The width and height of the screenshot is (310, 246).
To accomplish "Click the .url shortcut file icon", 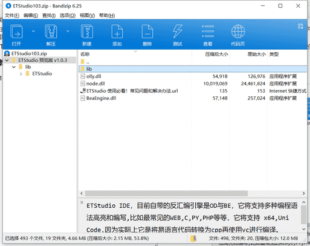I will [83, 91].
